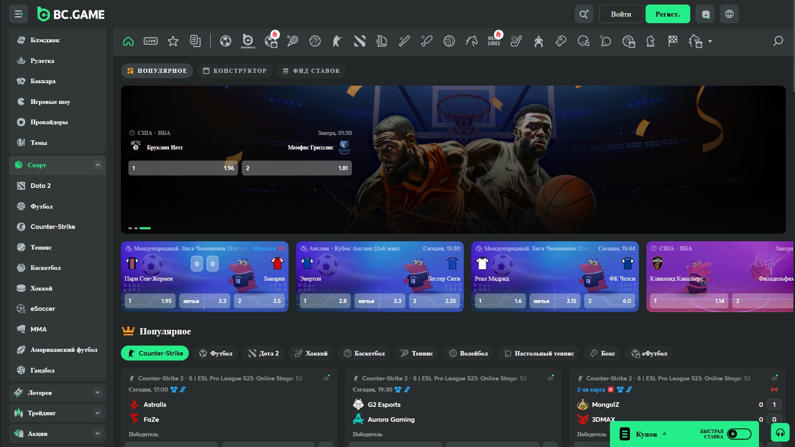This screenshot has height=447, width=795.
Task: Select the Дота 2 popular filter chip
Action: pyautogui.click(x=263, y=353)
